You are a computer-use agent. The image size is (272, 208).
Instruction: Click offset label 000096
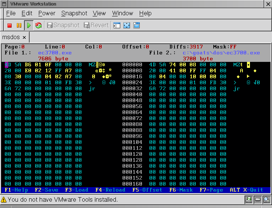pos(132,136)
